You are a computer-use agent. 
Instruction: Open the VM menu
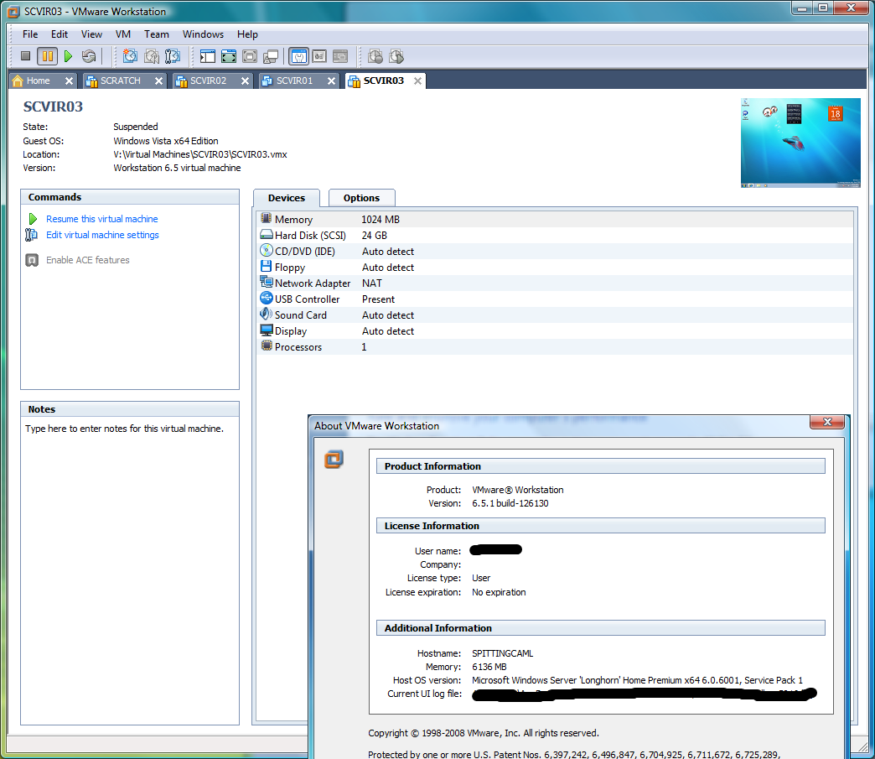coord(122,34)
